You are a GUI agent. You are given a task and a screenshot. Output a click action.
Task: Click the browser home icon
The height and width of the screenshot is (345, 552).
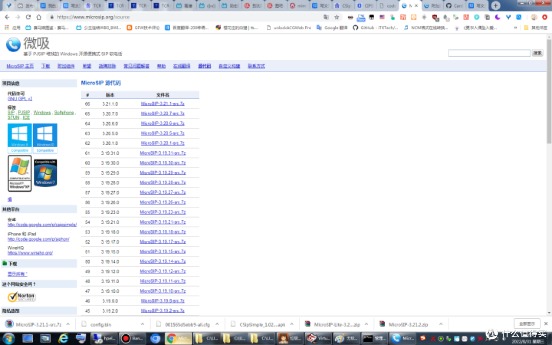click(x=39, y=17)
